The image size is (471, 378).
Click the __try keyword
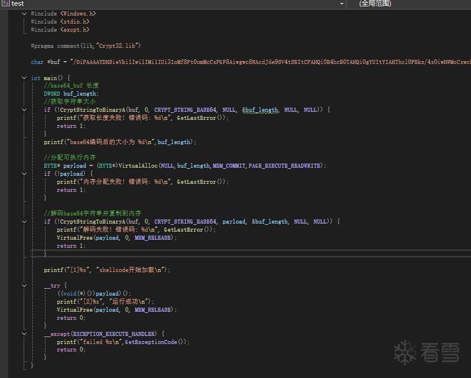[52, 286]
